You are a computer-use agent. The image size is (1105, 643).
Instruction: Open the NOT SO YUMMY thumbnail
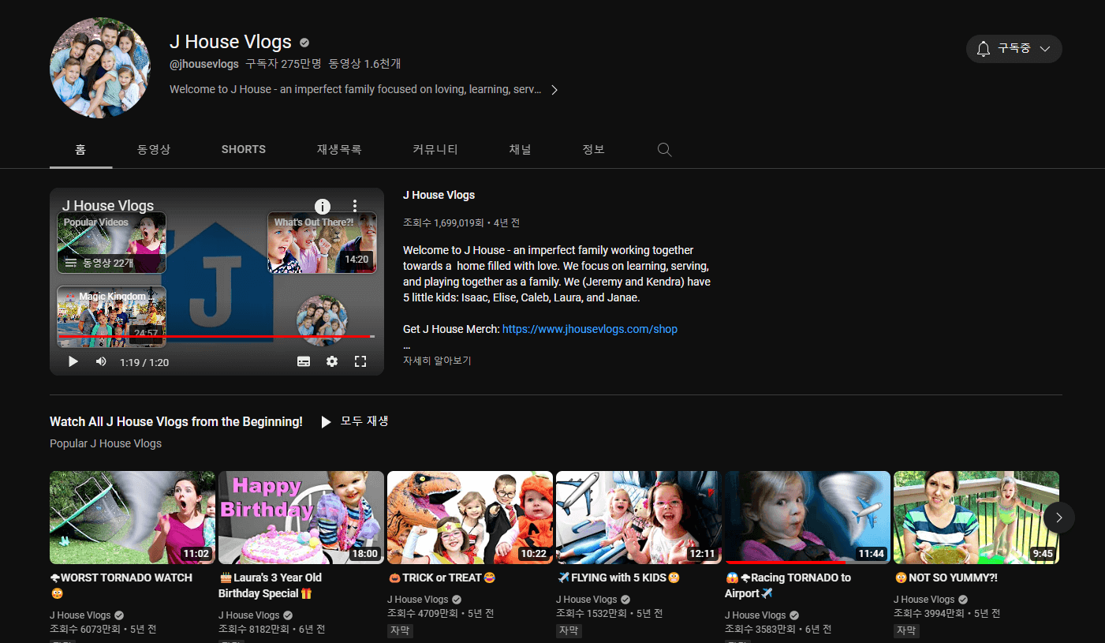(x=976, y=518)
